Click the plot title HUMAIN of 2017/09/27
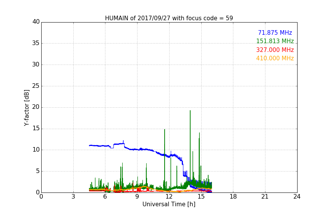The image size is (330, 220). coord(169,18)
